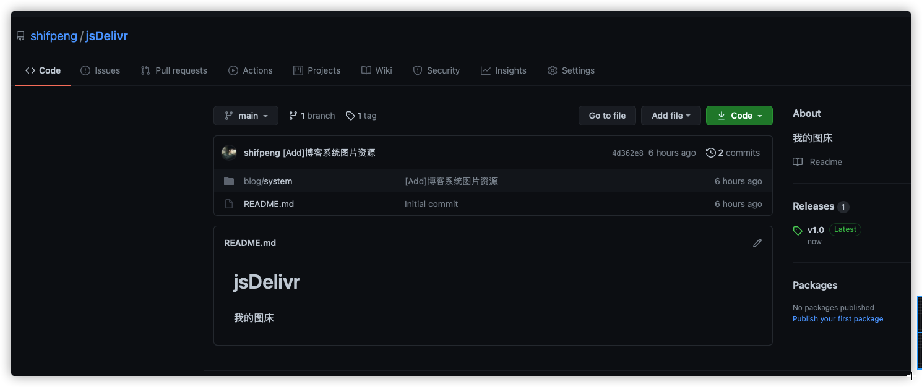
Task: Click the repository icon beside shifpeng
Action: pos(20,36)
